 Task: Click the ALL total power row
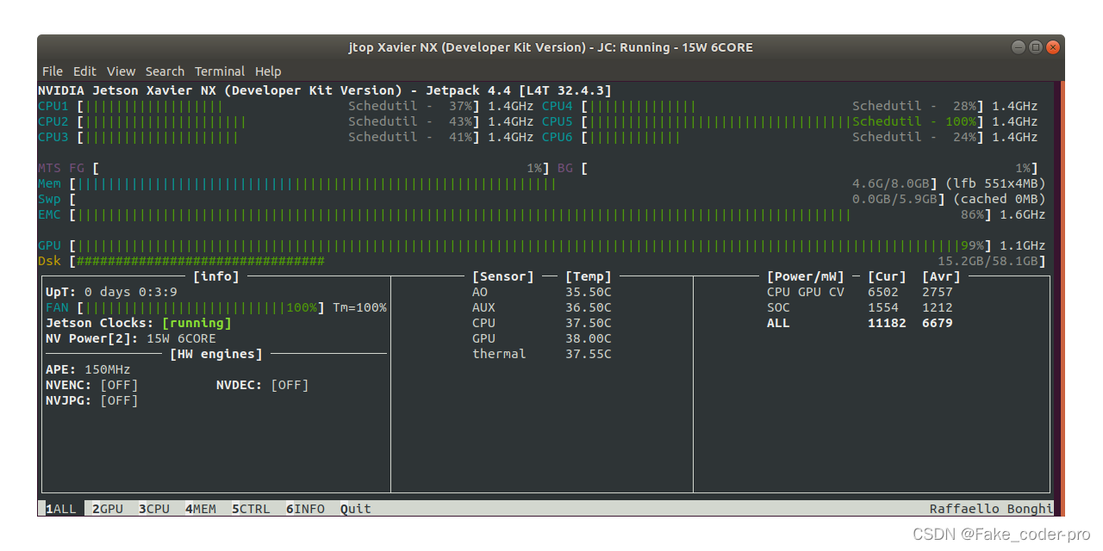tap(860, 323)
